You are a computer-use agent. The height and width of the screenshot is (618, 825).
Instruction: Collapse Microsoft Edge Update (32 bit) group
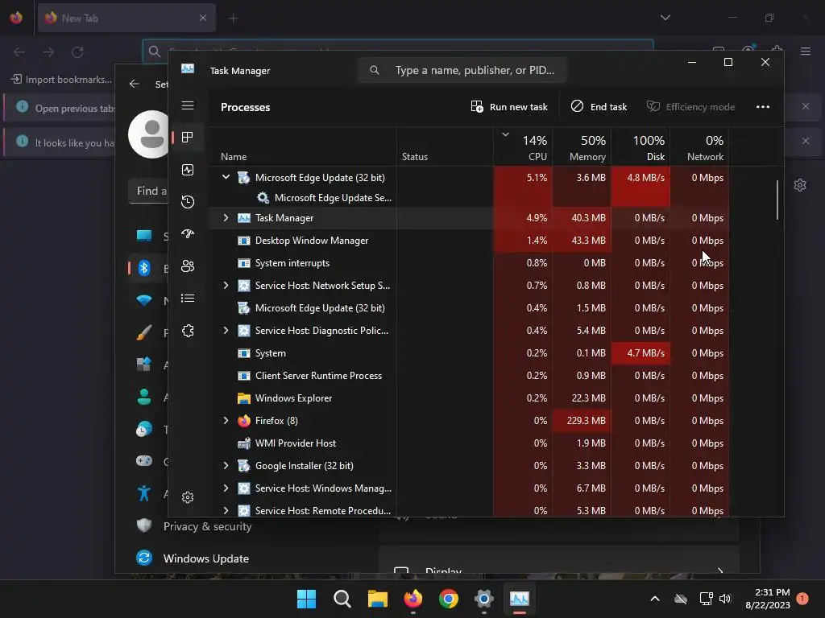[x=226, y=177]
